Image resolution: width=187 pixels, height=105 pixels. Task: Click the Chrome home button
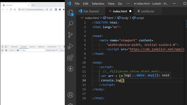pyautogui.click(x=15, y=9)
